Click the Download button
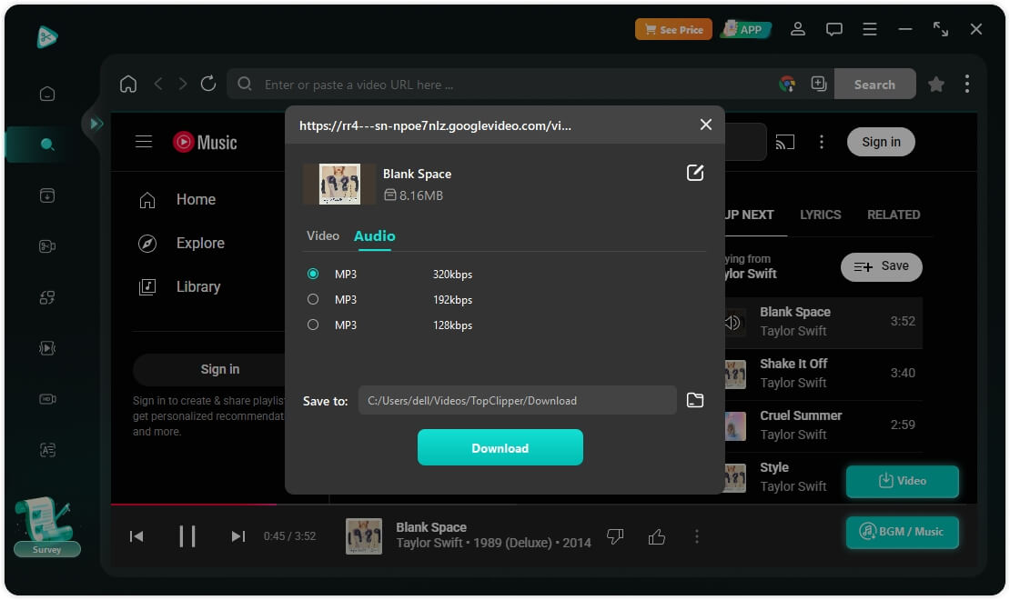This screenshot has width=1010, height=600. coord(500,447)
